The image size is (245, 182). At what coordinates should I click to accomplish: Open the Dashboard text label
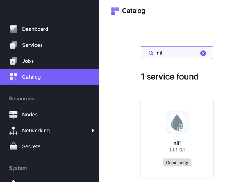pyautogui.click(x=35, y=29)
